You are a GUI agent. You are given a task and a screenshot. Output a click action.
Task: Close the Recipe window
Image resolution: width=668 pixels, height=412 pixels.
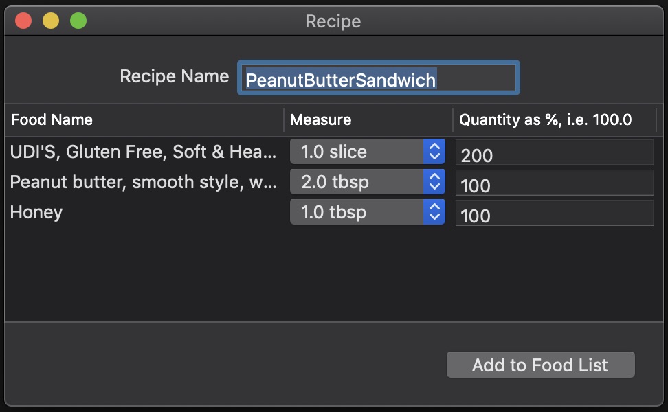coord(23,21)
